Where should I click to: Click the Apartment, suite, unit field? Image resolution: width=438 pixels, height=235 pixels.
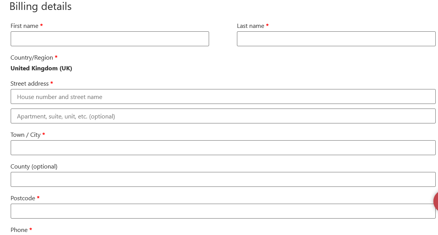pos(223,116)
